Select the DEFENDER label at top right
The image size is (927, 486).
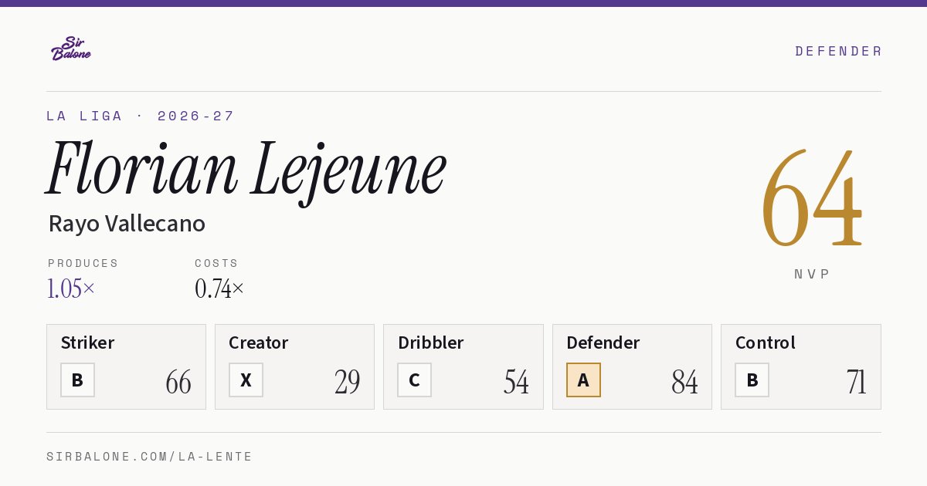[x=838, y=51]
